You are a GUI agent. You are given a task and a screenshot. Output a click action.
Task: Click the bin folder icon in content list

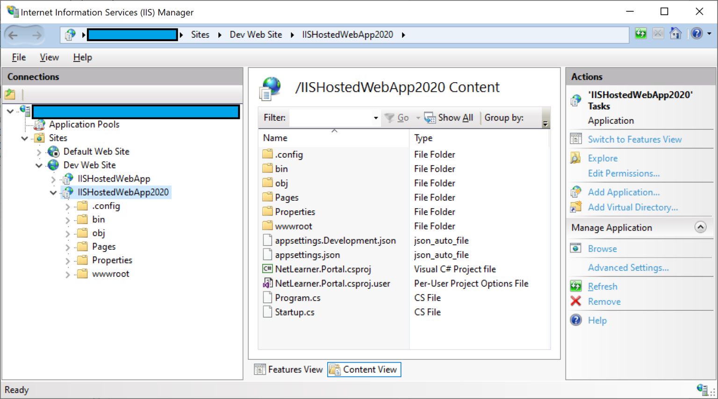click(267, 168)
